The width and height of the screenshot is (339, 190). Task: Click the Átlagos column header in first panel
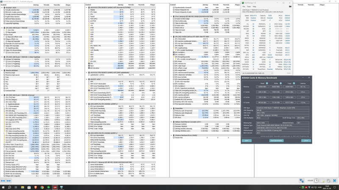pyautogui.click(x=68, y=5)
